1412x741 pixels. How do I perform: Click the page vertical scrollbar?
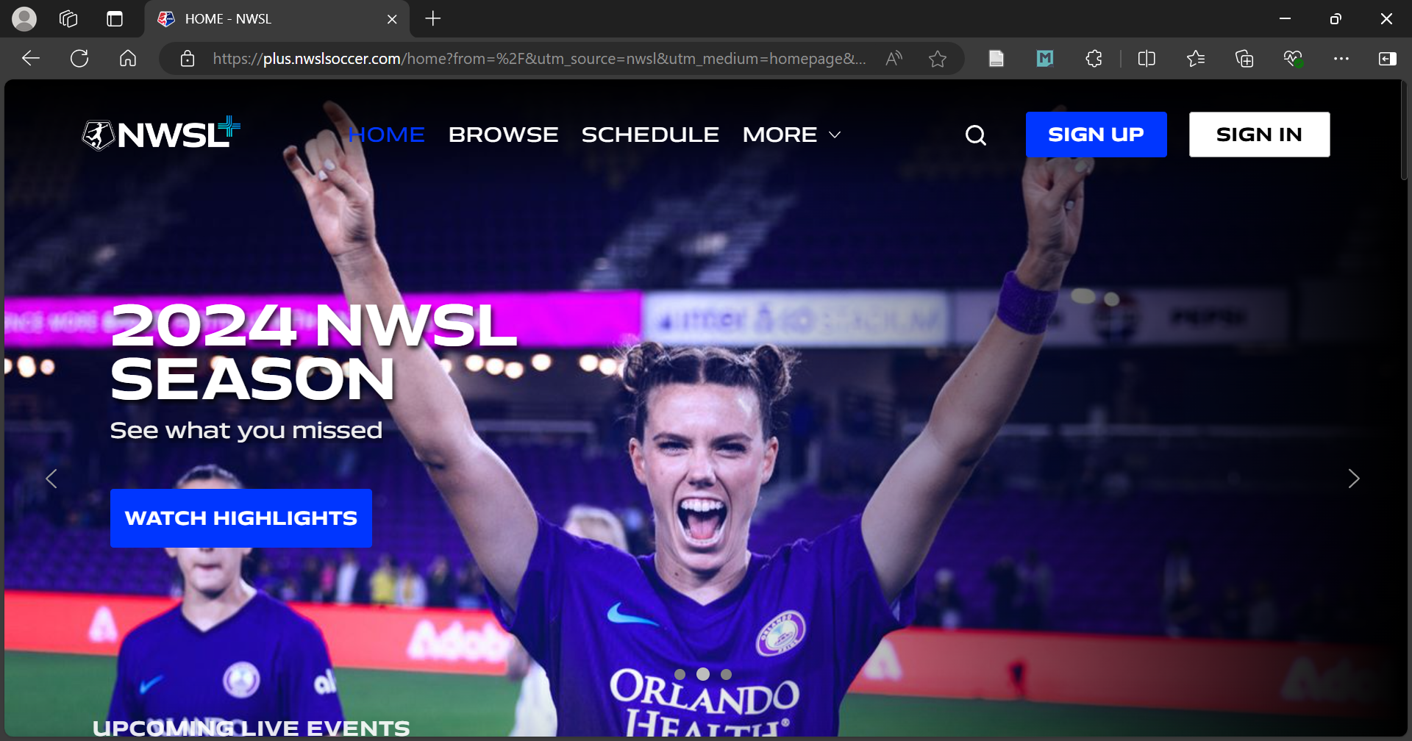tap(1404, 132)
